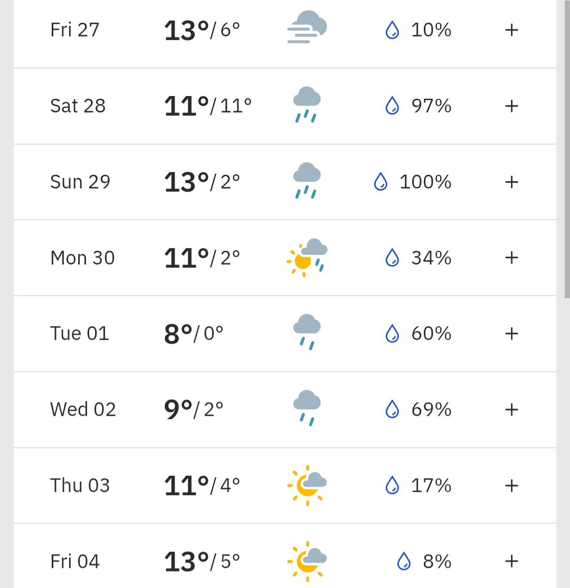The image size is (570, 588).
Task: Expand the Mon 30 forecast row
Action: coord(511,258)
